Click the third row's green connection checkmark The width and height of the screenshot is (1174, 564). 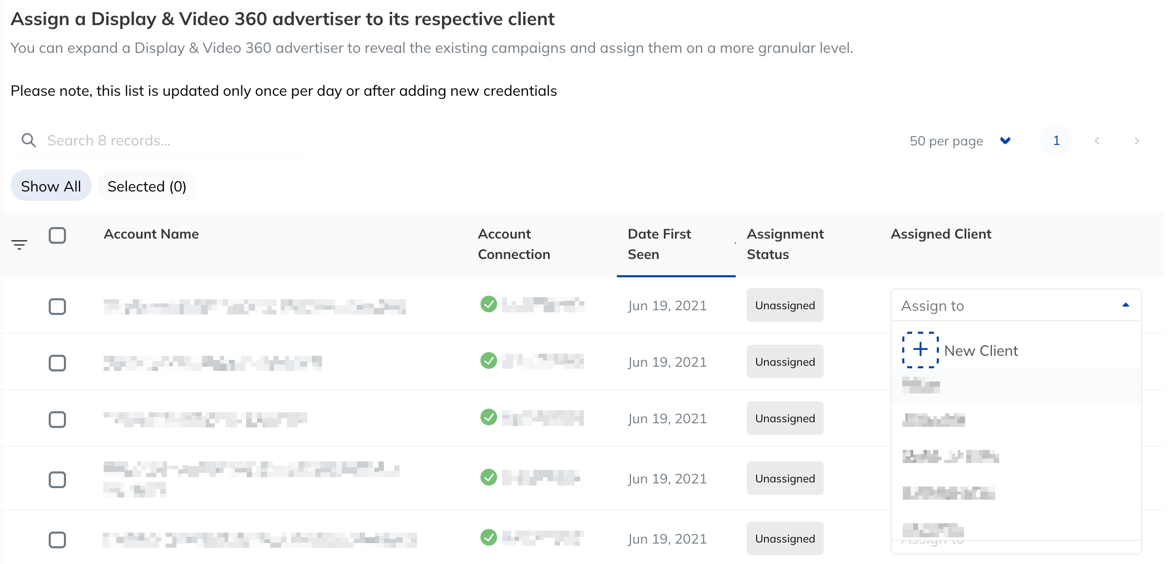pyautogui.click(x=489, y=417)
